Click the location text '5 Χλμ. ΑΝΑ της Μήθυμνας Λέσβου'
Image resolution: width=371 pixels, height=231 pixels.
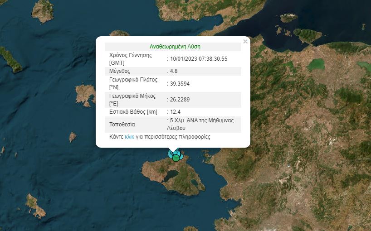pyautogui.click(x=200, y=124)
